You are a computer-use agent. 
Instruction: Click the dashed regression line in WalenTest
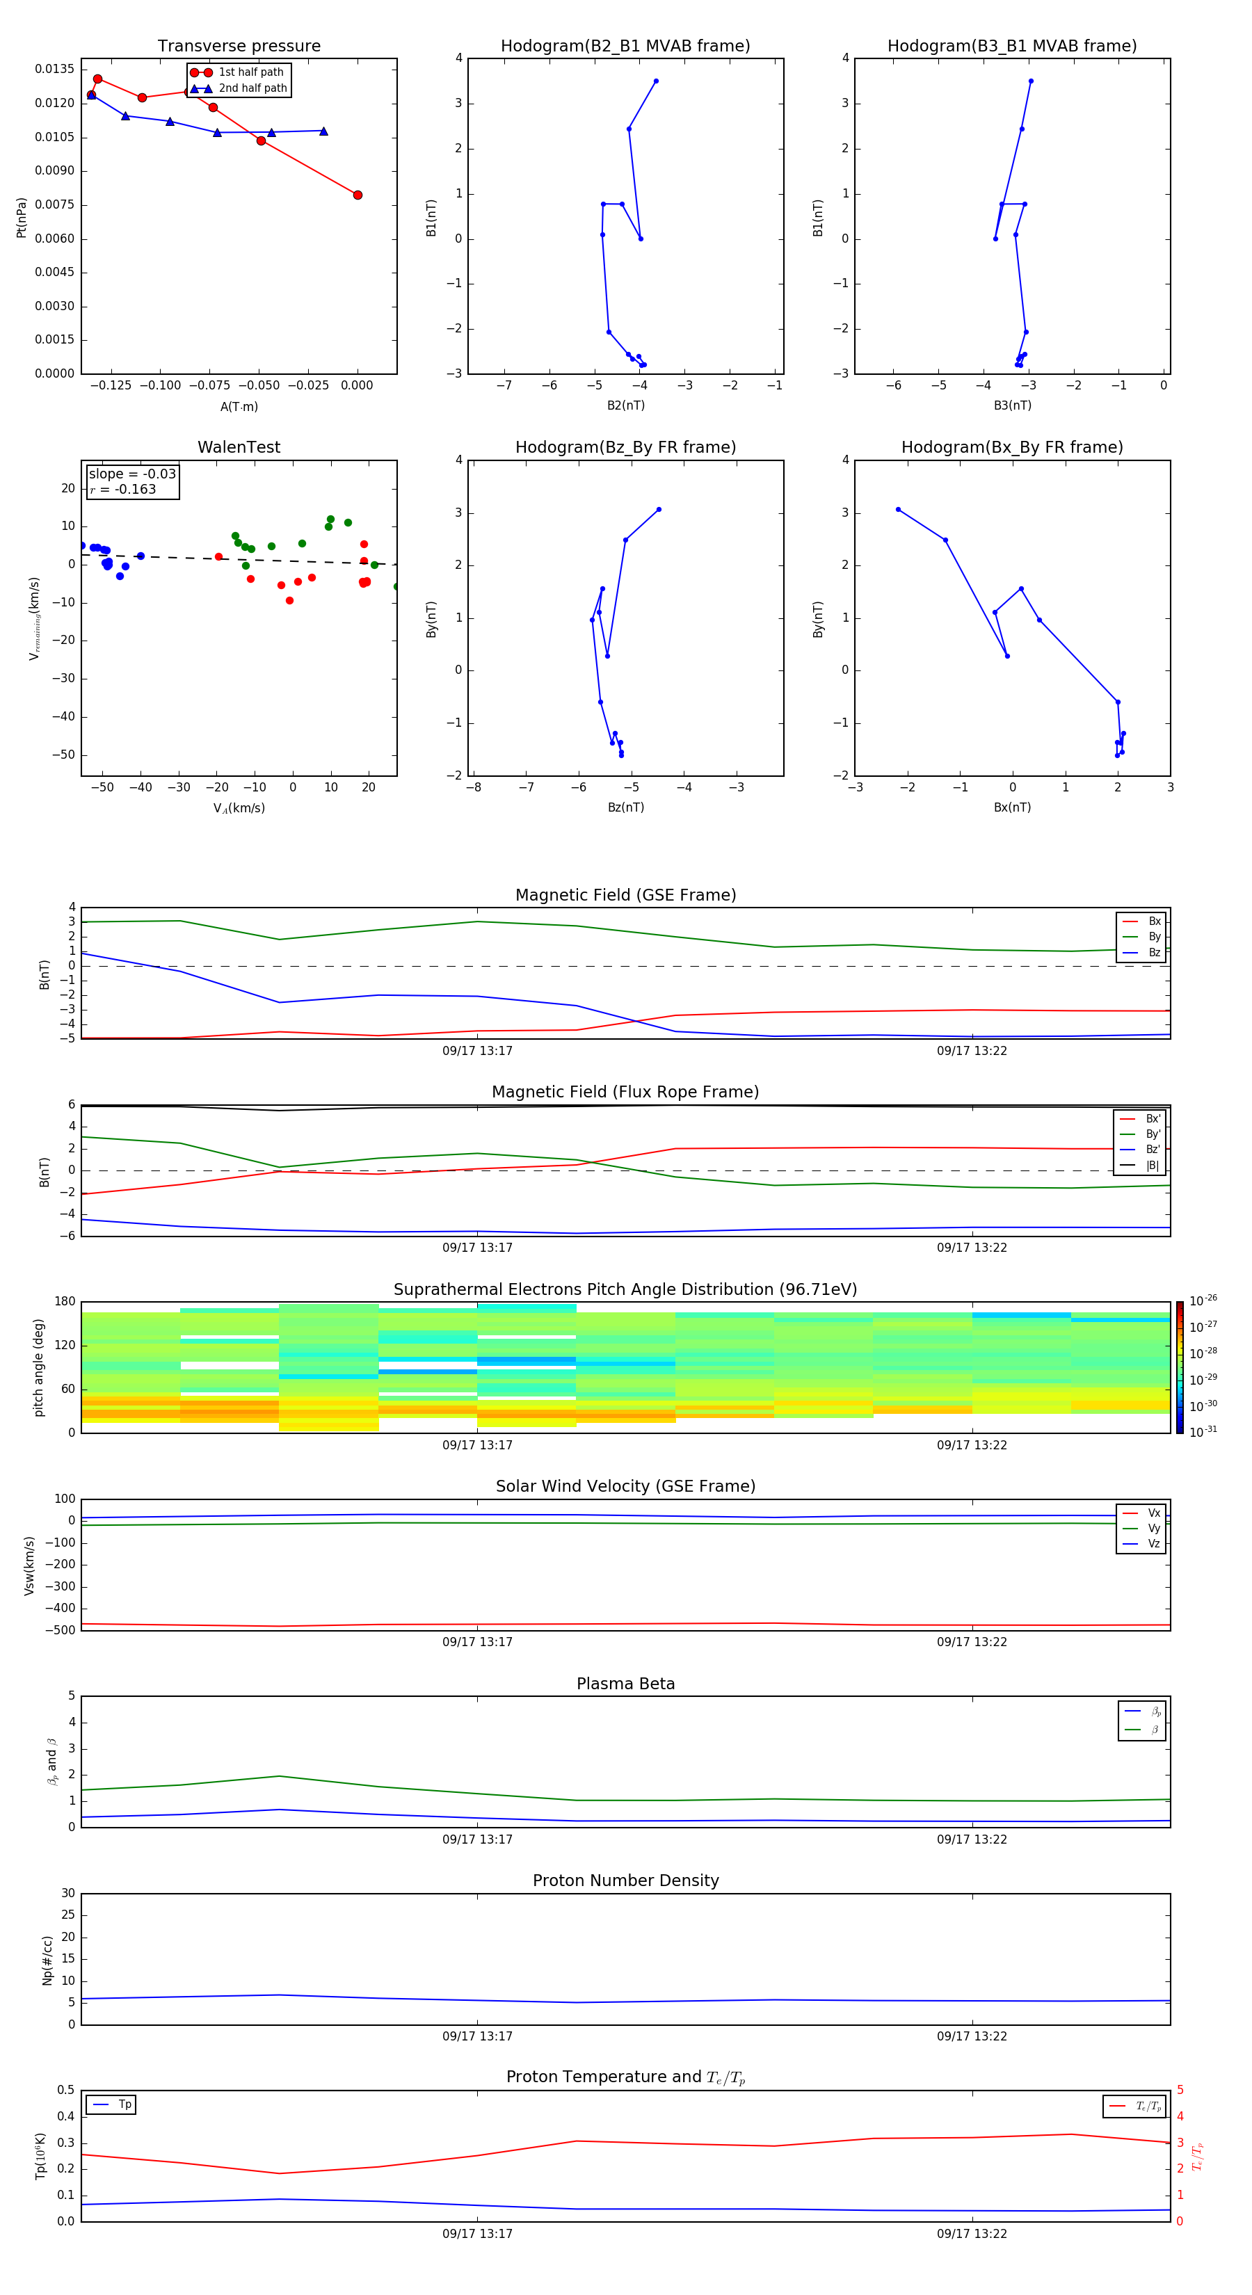[239, 560]
